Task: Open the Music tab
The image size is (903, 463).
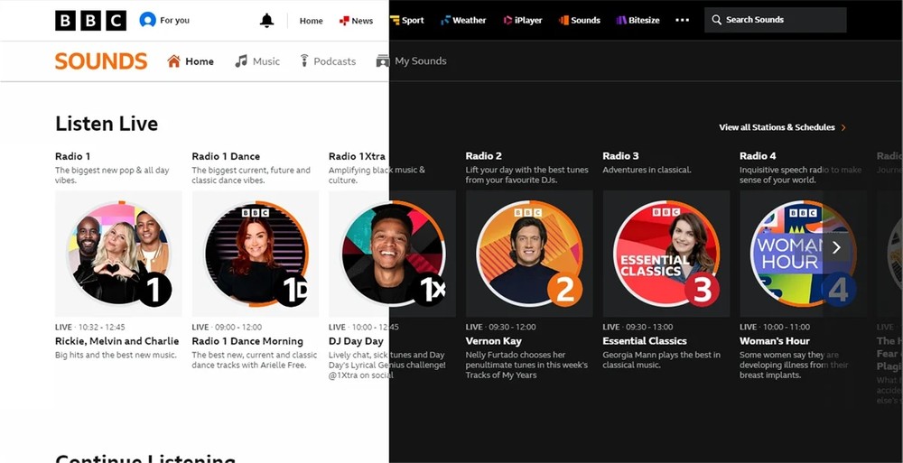Action: tap(257, 61)
